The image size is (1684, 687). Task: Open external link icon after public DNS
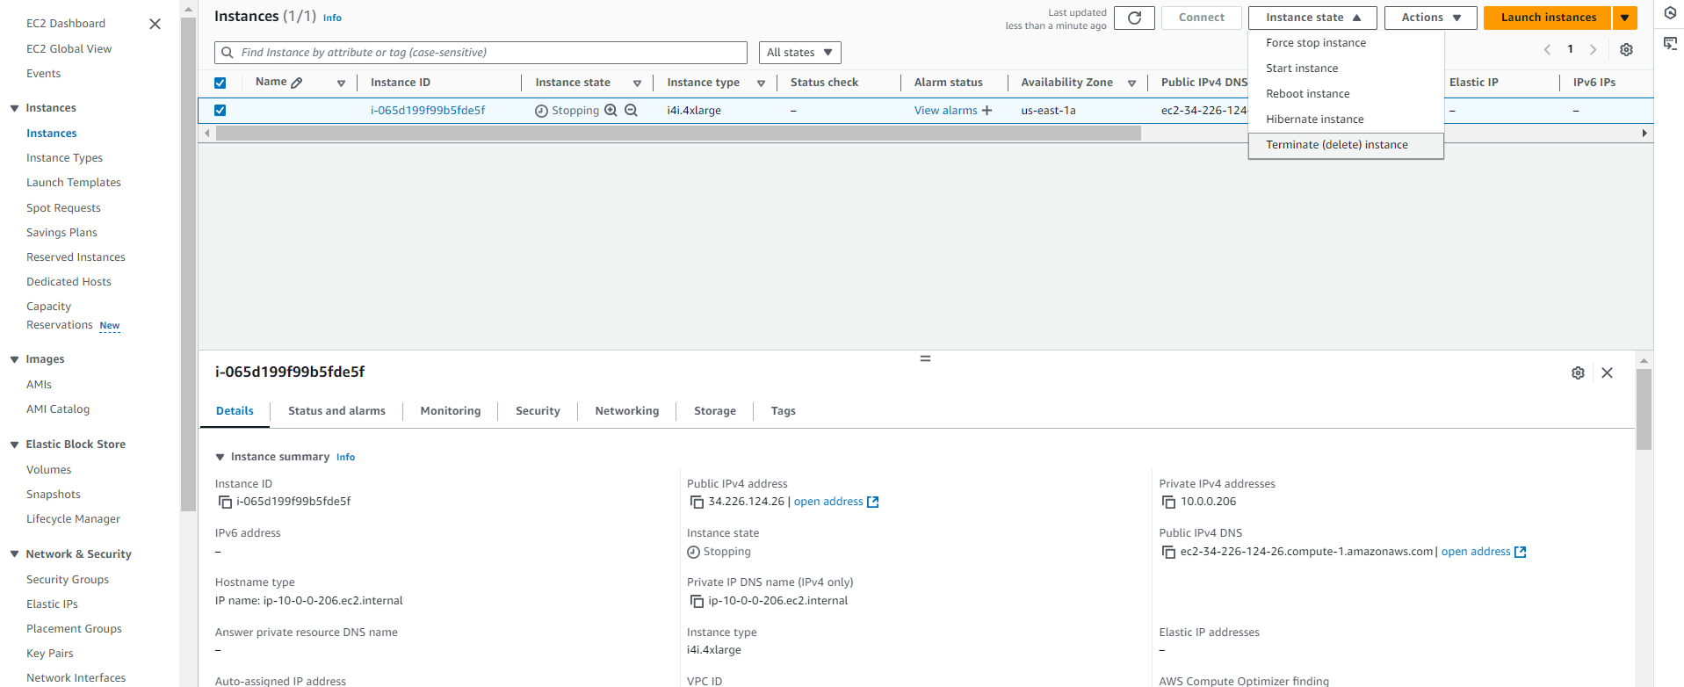[1521, 553]
